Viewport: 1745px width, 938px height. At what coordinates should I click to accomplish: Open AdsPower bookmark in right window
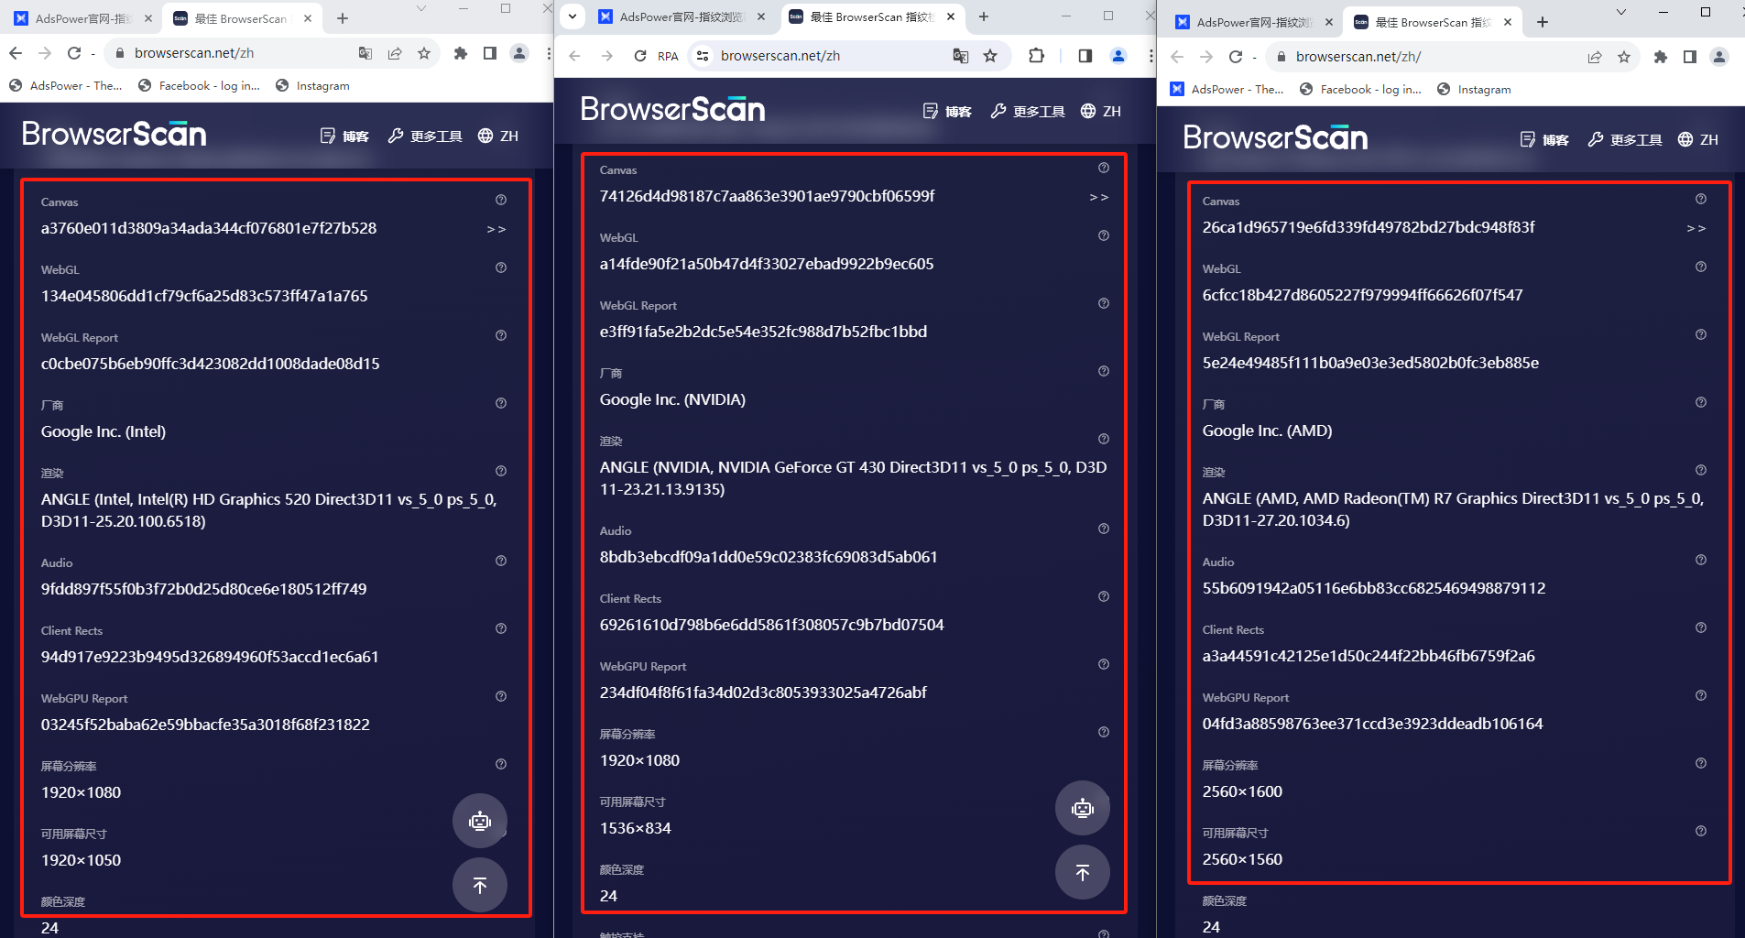pyautogui.click(x=1227, y=89)
